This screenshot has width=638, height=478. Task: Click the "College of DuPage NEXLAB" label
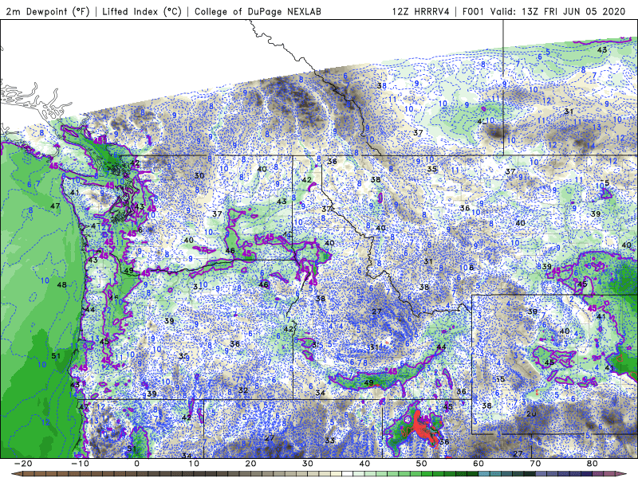[258, 11]
